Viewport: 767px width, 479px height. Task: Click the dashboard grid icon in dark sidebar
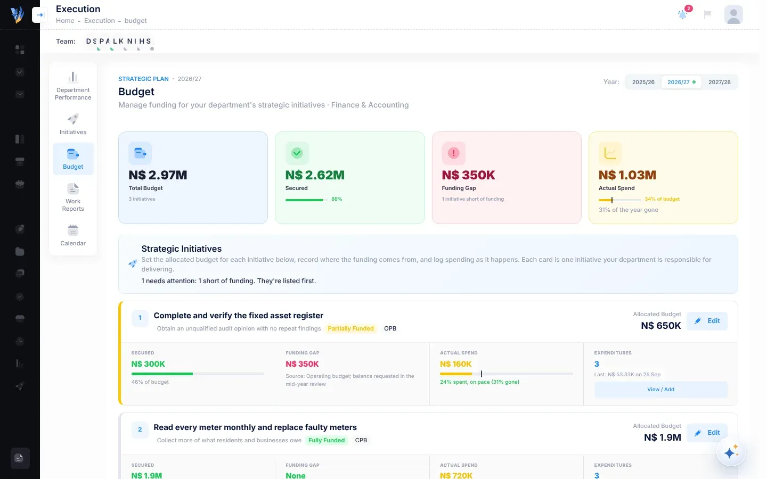(x=20, y=49)
